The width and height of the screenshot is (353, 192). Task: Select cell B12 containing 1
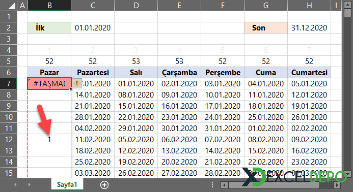[49, 140]
